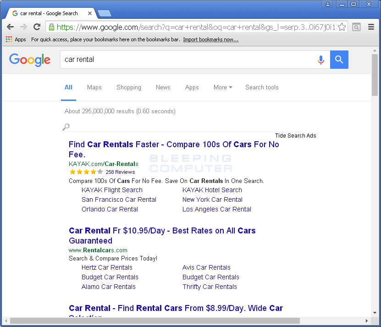
Task: Bookmark this page with the star icon
Action: pyautogui.click(x=342, y=27)
